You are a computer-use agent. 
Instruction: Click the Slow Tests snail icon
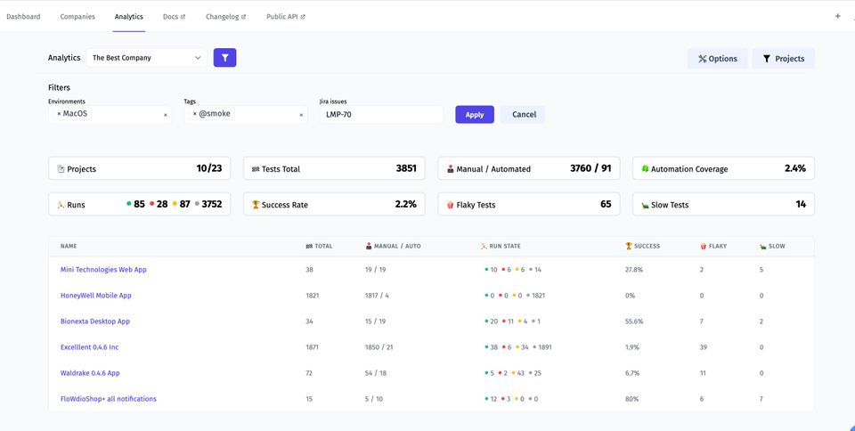[x=645, y=206]
